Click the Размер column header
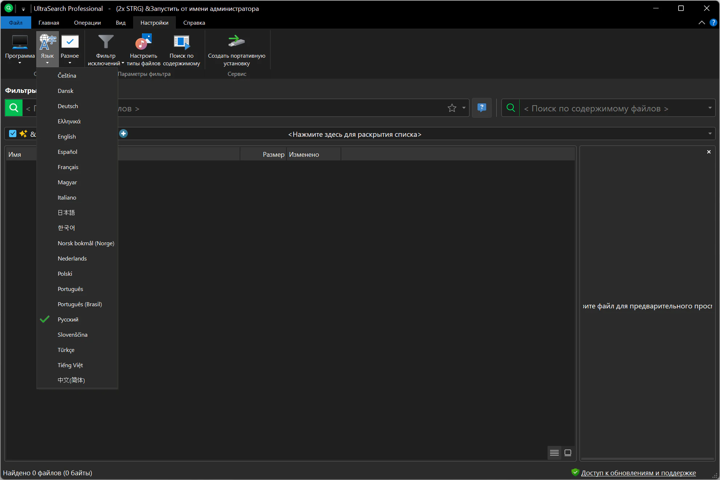The image size is (720, 480). [x=273, y=155]
